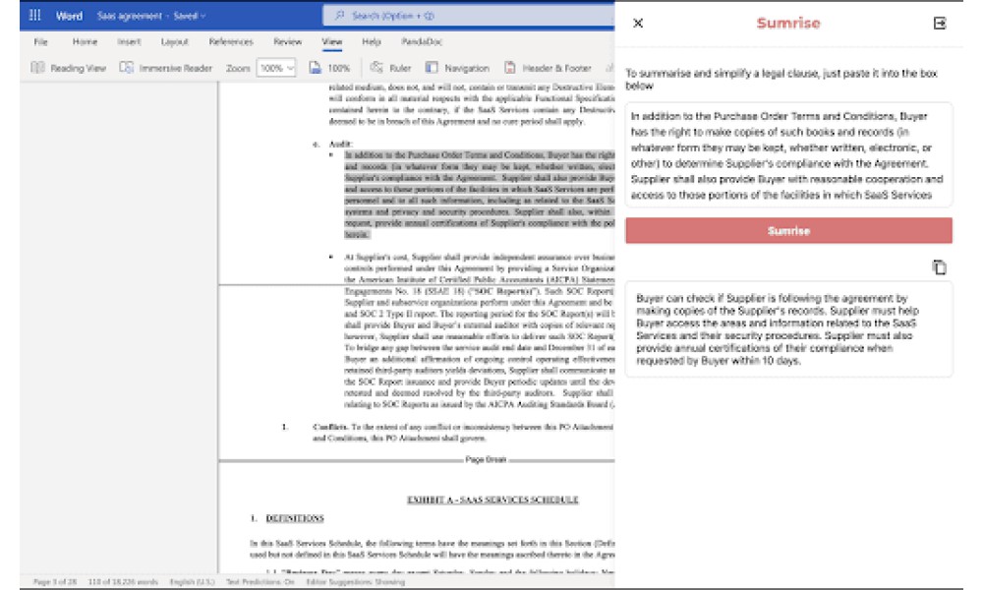
Task: Switch to the Insert tab
Action: [129, 41]
